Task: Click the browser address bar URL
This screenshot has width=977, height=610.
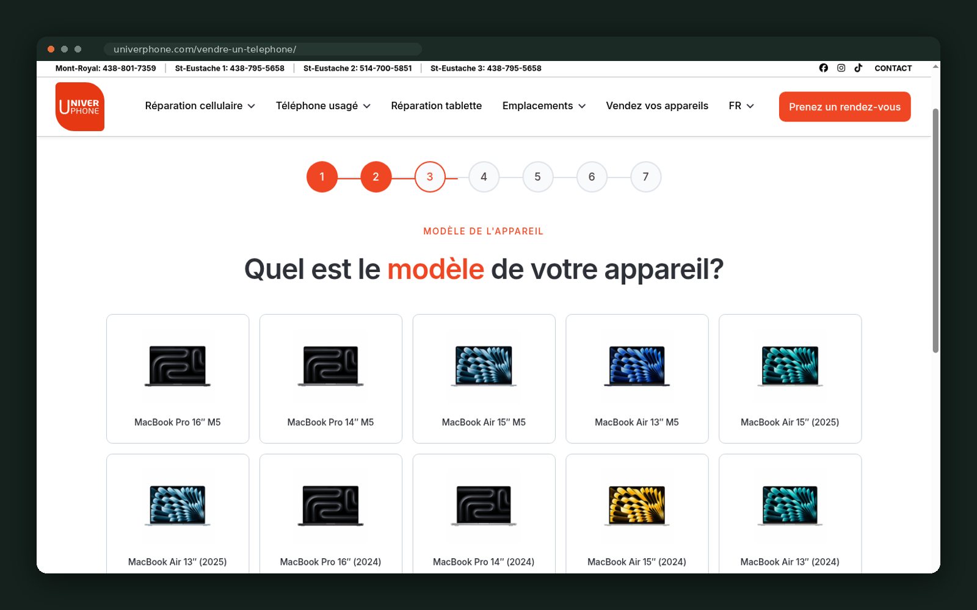Action: (x=263, y=49)
